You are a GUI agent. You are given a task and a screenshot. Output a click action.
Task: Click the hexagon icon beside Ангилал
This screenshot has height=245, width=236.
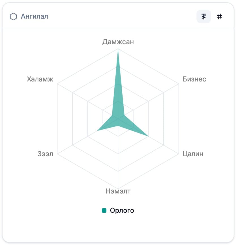pos(13,17)
